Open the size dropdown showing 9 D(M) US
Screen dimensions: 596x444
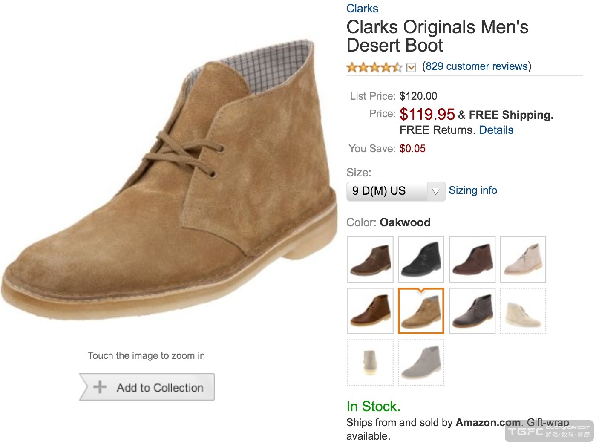coord(396,191)
